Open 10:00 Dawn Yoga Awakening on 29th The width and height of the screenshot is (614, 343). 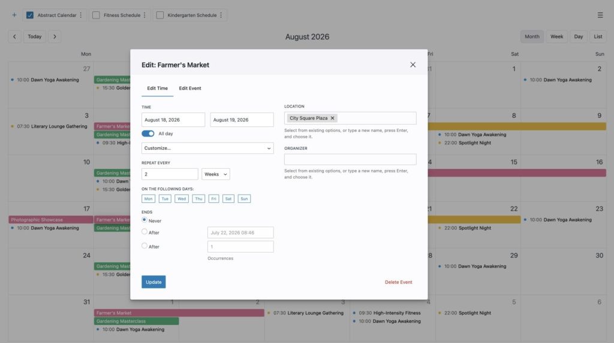point(472,266)
